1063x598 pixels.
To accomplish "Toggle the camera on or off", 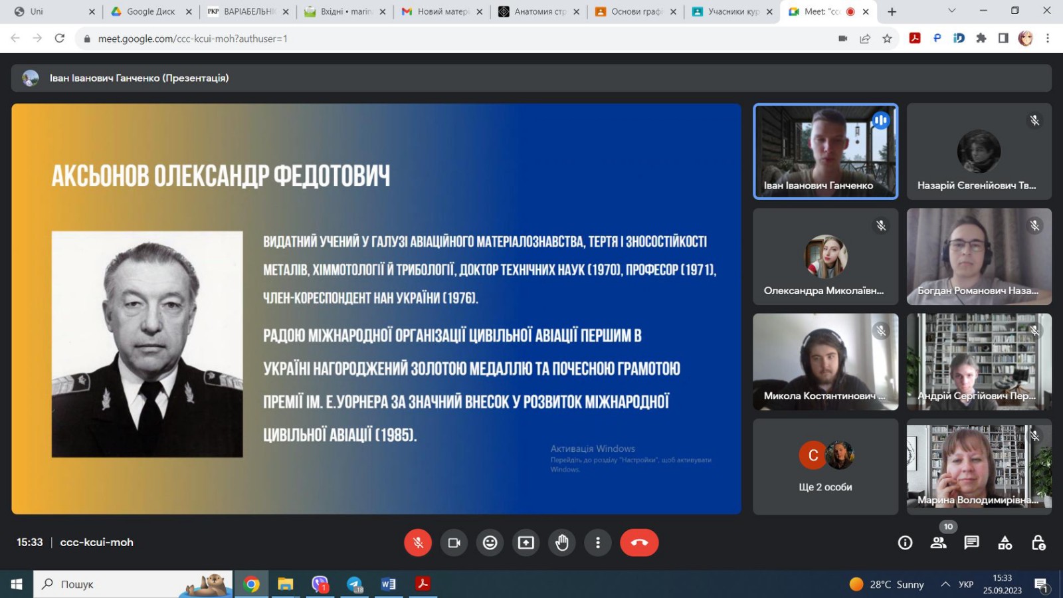I will (454, 543).
